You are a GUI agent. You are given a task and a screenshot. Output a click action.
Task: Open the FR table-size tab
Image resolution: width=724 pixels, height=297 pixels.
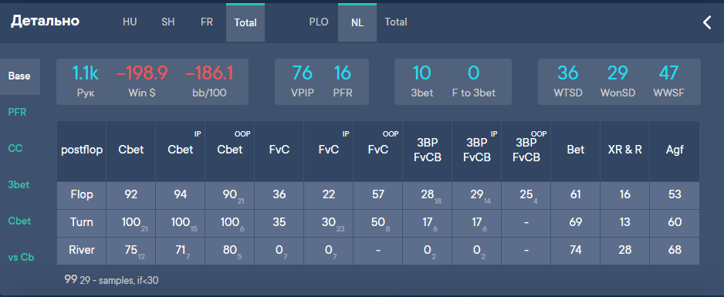point(207,22)
